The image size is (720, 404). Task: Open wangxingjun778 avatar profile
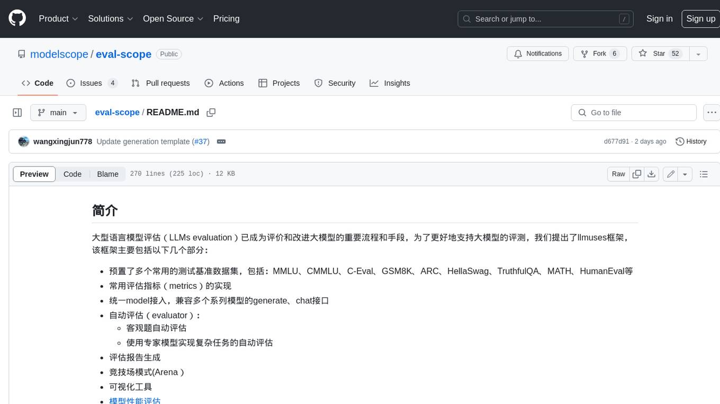[23, 142]
